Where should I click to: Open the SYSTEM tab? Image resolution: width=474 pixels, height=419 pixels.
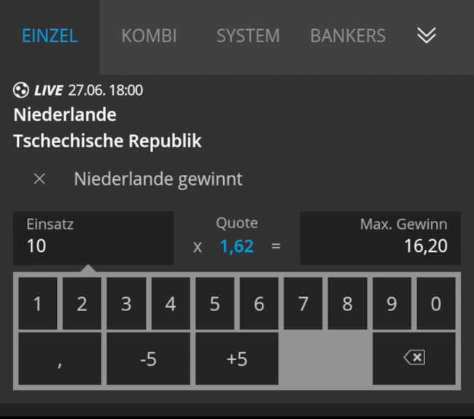pyautogui.click(x=248, y=36)
